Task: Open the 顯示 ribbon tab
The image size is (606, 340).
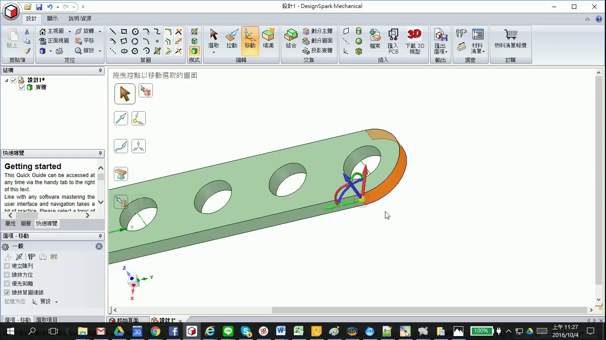Action: click(x=52, y=19)
